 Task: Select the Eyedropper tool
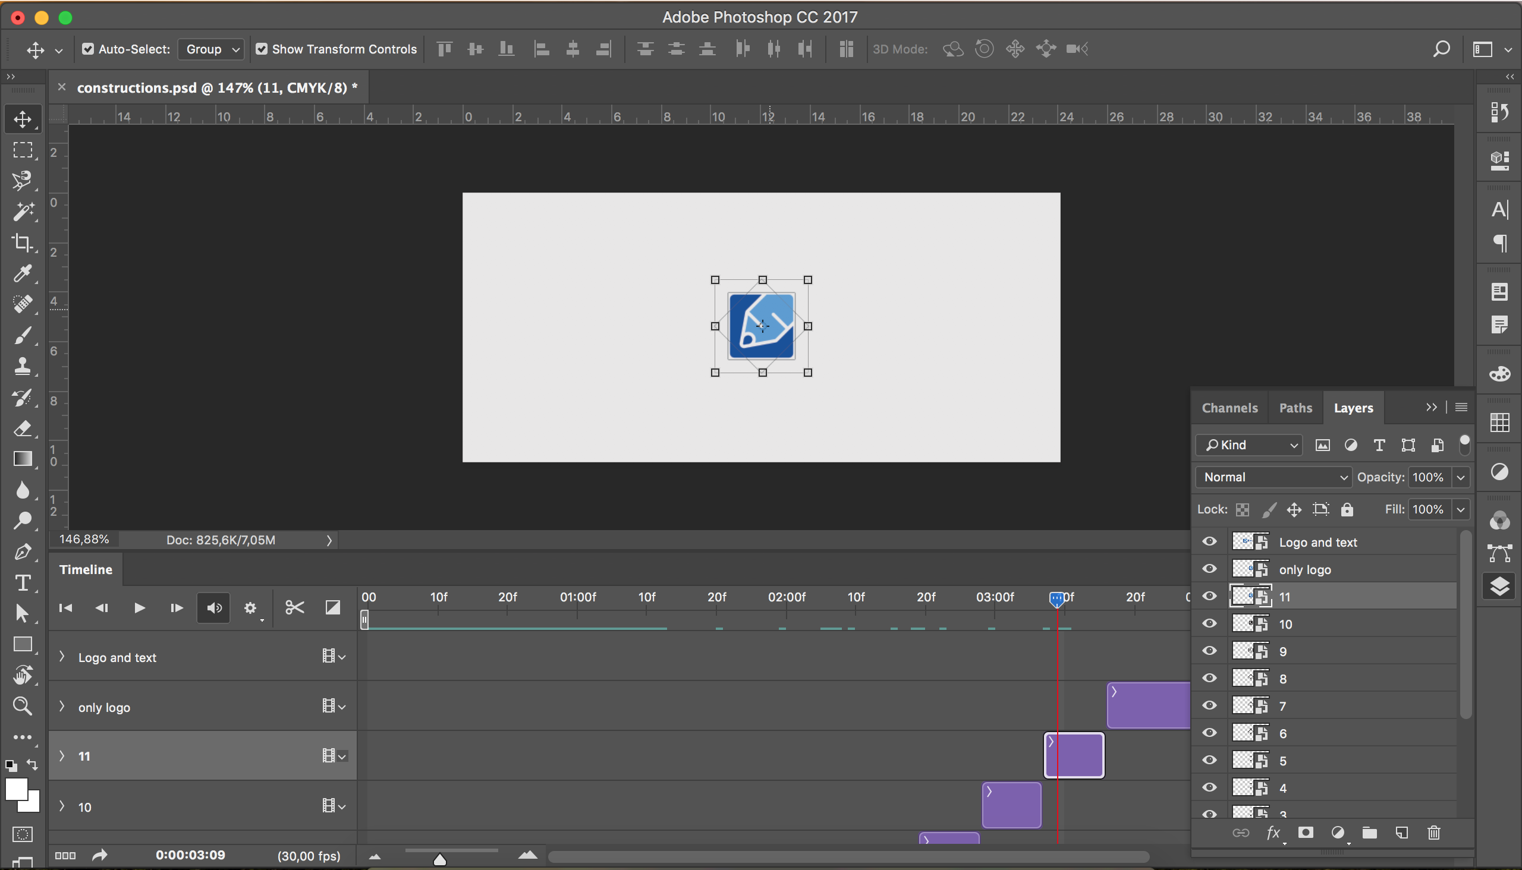point(22,273)
